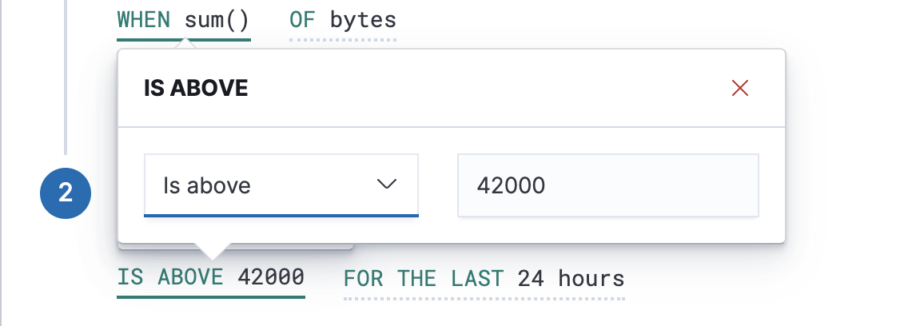Click the bold IS ABOVE popover title
924x326 pixels.
point(196,88)
